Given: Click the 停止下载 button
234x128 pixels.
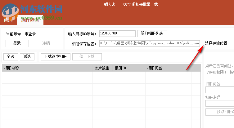Looking at the screenshot, I should pyautogui.click(x=87, y=57).
